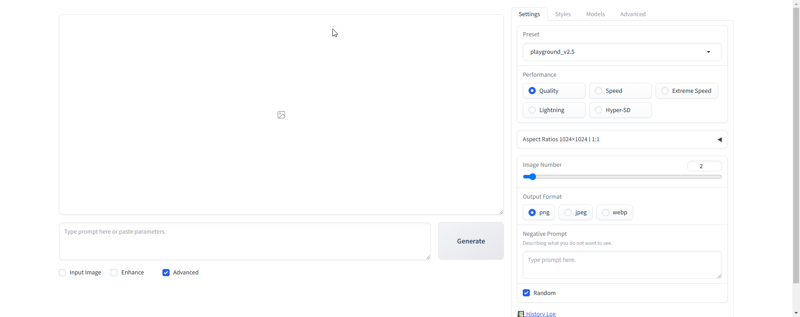The width and height of the screenshot is (800, 317).
Task: Click the Generate button
Action: 471,241
